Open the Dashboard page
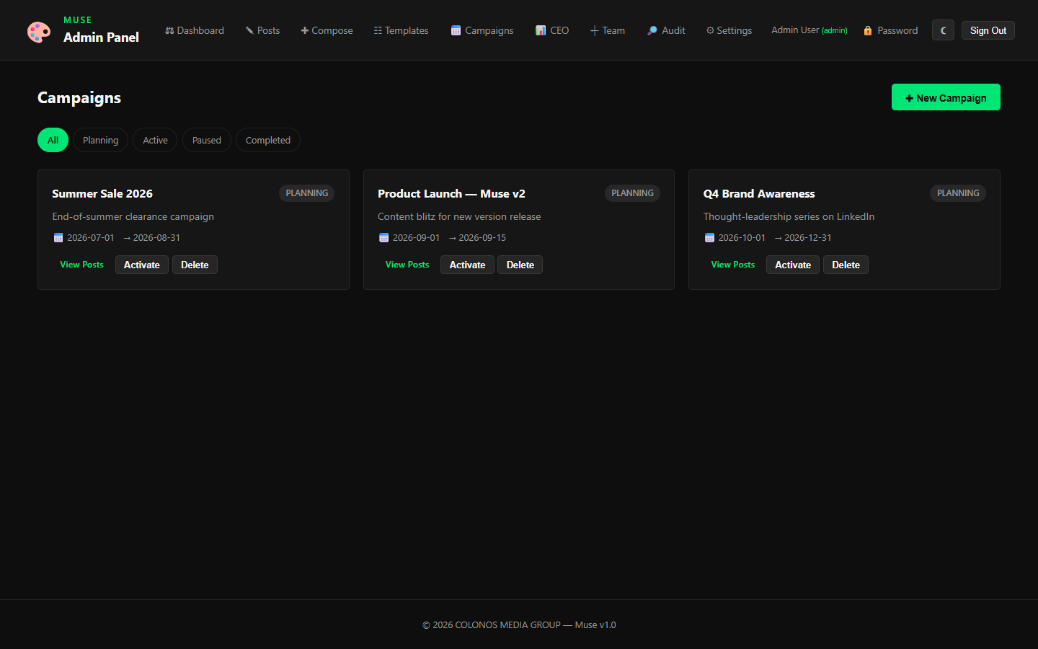Image resolution: width=1038 pixels, height=649 pixels. pyautogui.click(x=195, y=30)
